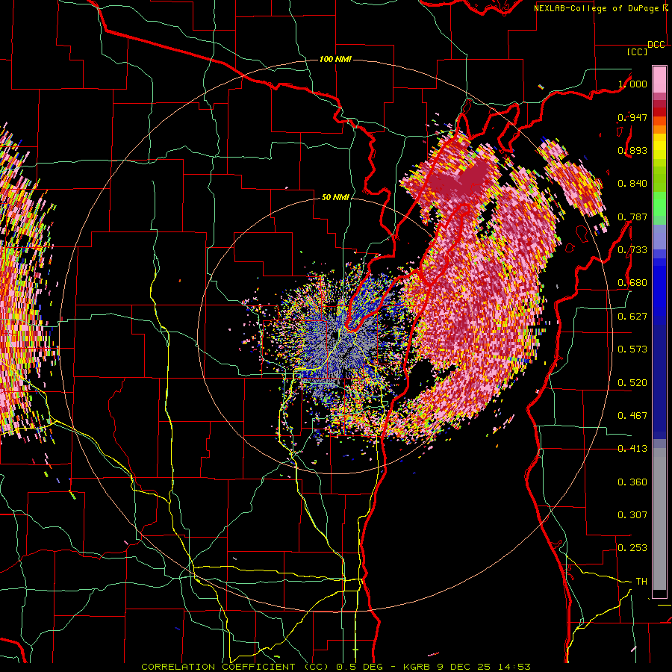The width and height of the screenshot is (672, 672).
Task: Select the 0.360 legend value
Action: coord(632,482)
